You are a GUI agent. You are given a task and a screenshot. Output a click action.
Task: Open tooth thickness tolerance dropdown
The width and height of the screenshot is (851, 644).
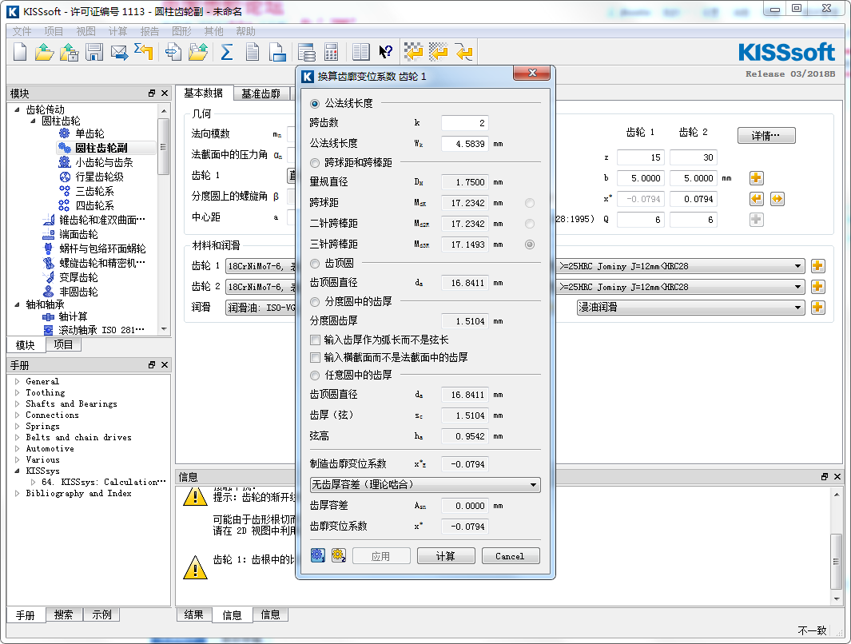click(425, 484)
